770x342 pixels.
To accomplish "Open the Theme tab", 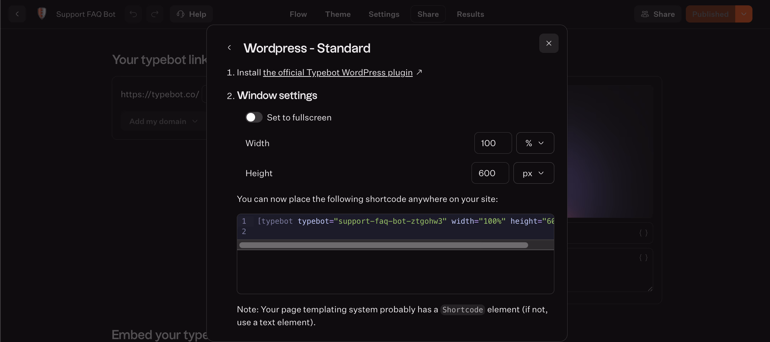I will 338,14.
